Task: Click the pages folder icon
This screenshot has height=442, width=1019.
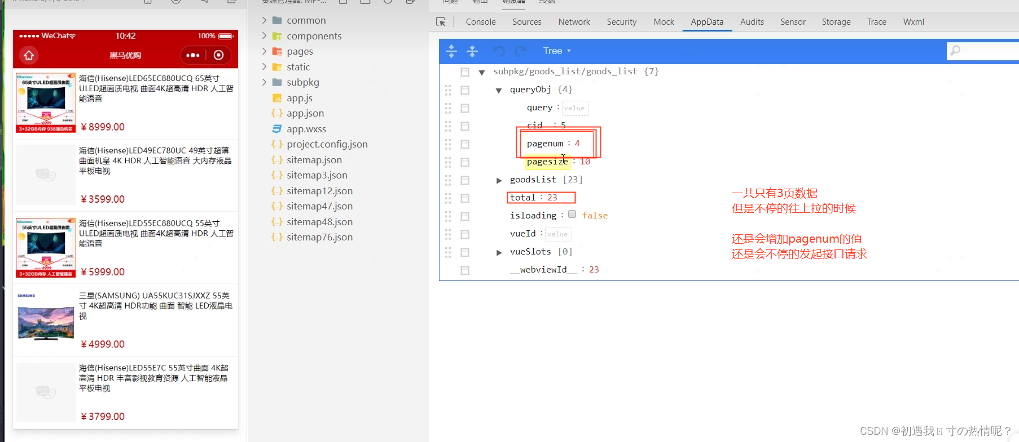Action: 277,51
